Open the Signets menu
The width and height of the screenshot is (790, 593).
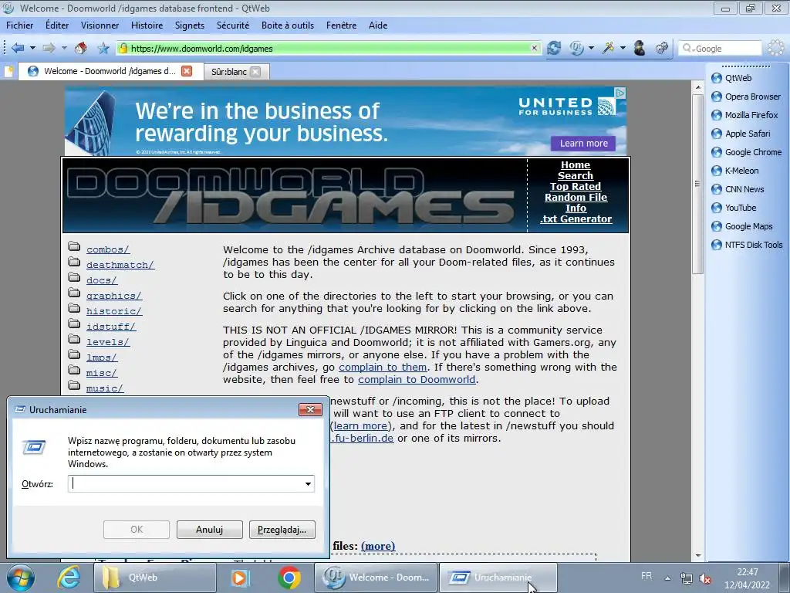190,25
